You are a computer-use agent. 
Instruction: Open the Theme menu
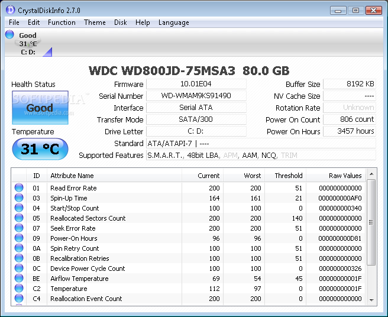pos(95,22)
